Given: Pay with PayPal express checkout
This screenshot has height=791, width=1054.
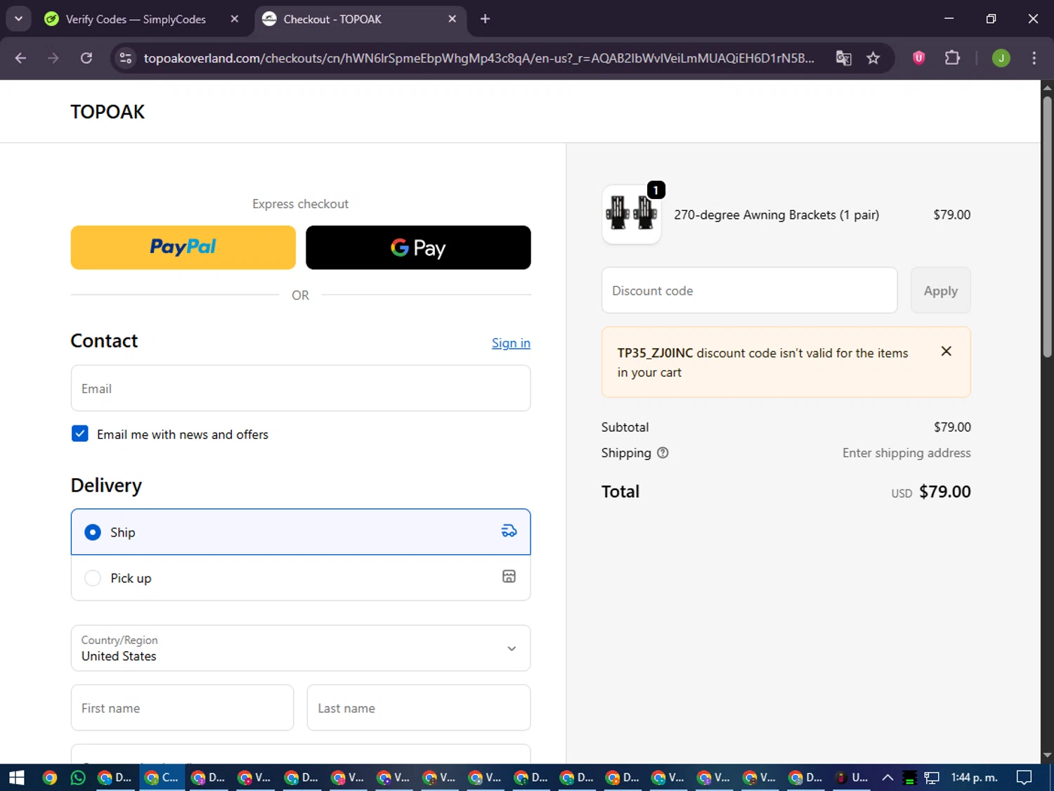Looking at the screenshot, I should 183,247.
